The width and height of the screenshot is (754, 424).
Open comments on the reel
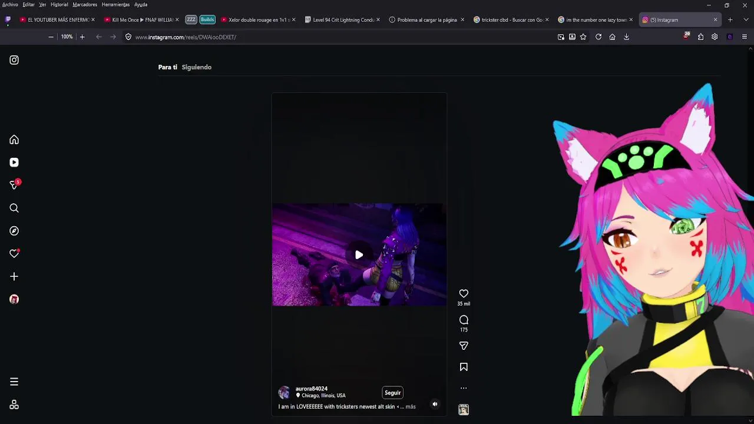coord(464,320)
